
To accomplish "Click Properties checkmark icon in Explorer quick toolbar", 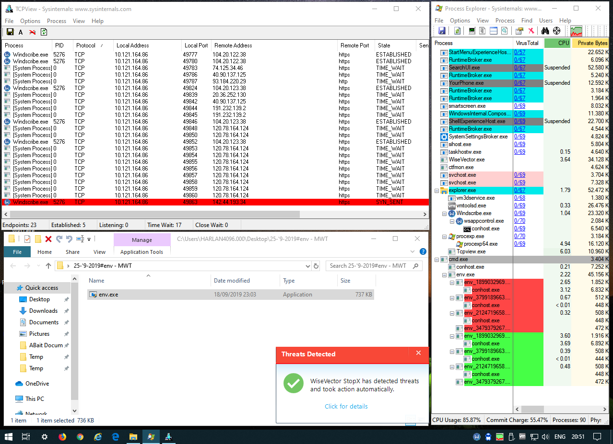I will pyautogui.click(x=27, y=239).
